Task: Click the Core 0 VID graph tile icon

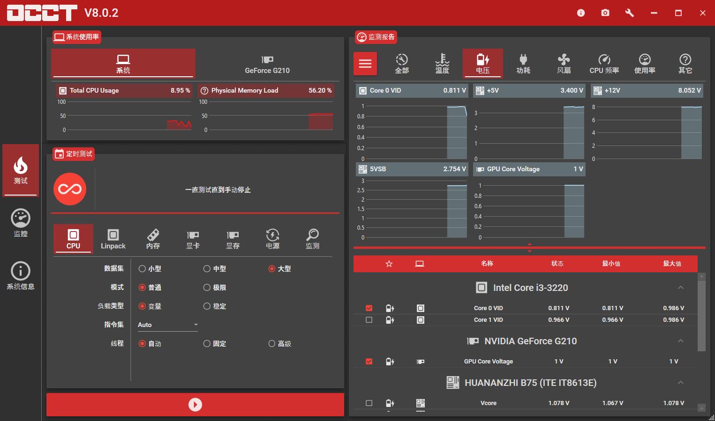Action: tap(362, 91)
